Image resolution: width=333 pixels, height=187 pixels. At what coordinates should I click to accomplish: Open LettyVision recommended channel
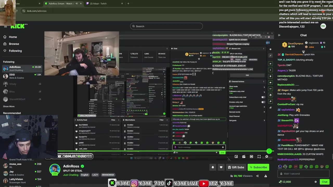(x=22, y=181)
